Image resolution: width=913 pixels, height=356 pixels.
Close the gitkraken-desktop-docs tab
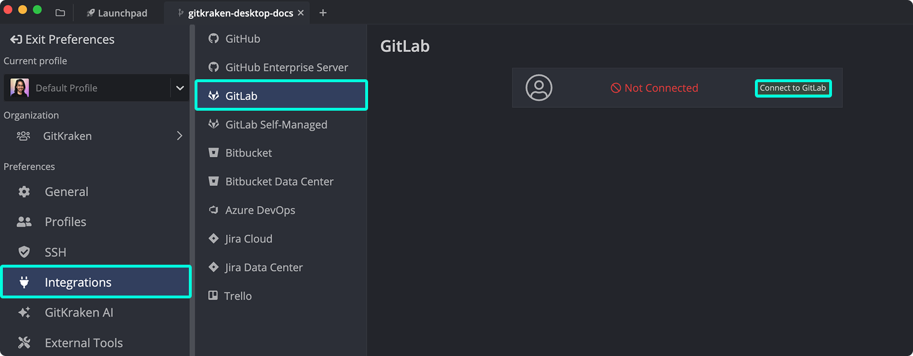coord(301,13)
